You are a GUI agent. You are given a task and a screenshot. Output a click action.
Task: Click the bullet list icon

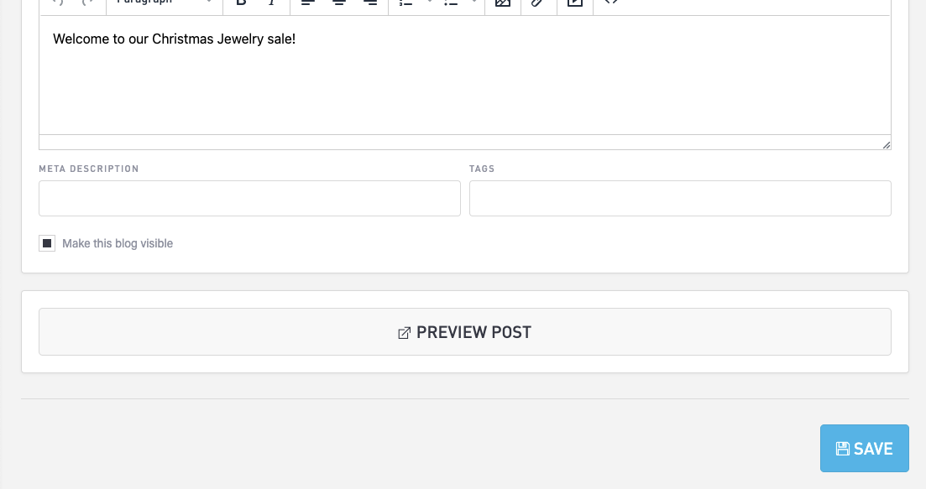pyautogui.click(x=450, y=3)
